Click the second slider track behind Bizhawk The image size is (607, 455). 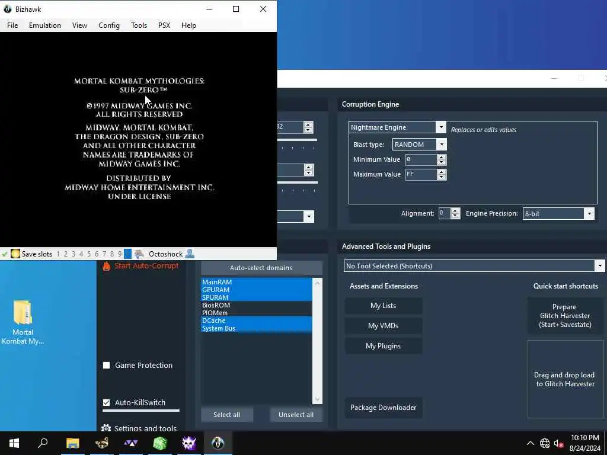tap(298, 182)
